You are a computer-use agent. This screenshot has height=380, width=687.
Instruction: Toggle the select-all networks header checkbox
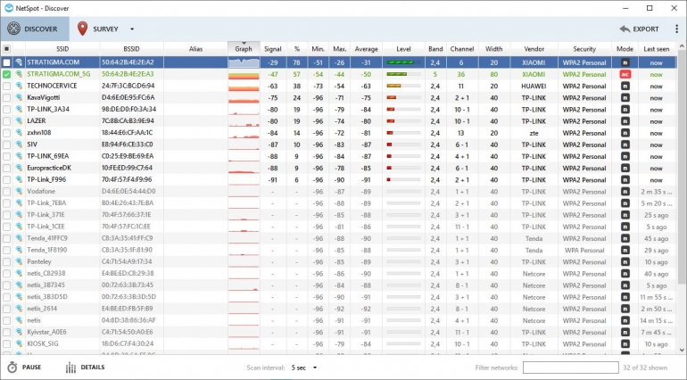(x=6, y=49)
